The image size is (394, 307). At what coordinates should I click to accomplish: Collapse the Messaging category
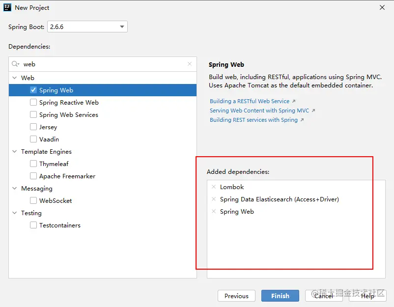(x=15, y=188)
